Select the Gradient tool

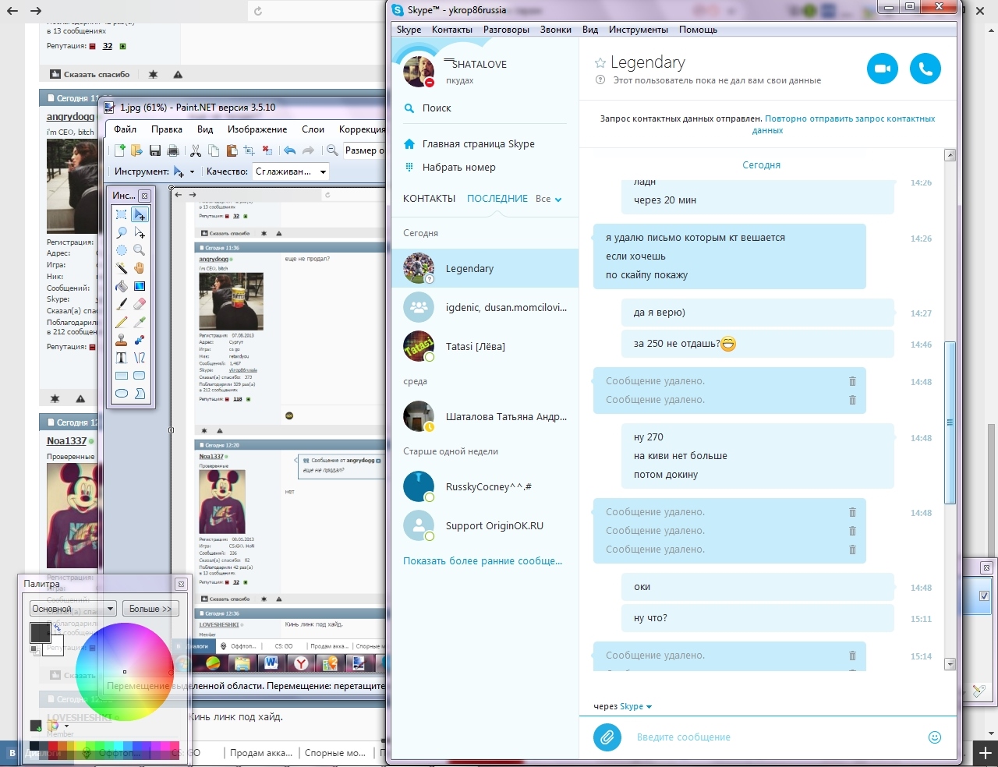click(140, 286)
